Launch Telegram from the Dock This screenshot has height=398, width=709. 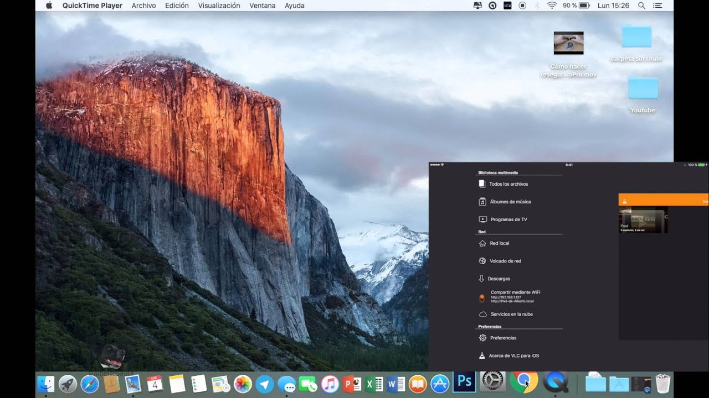[x=264, y=383]
